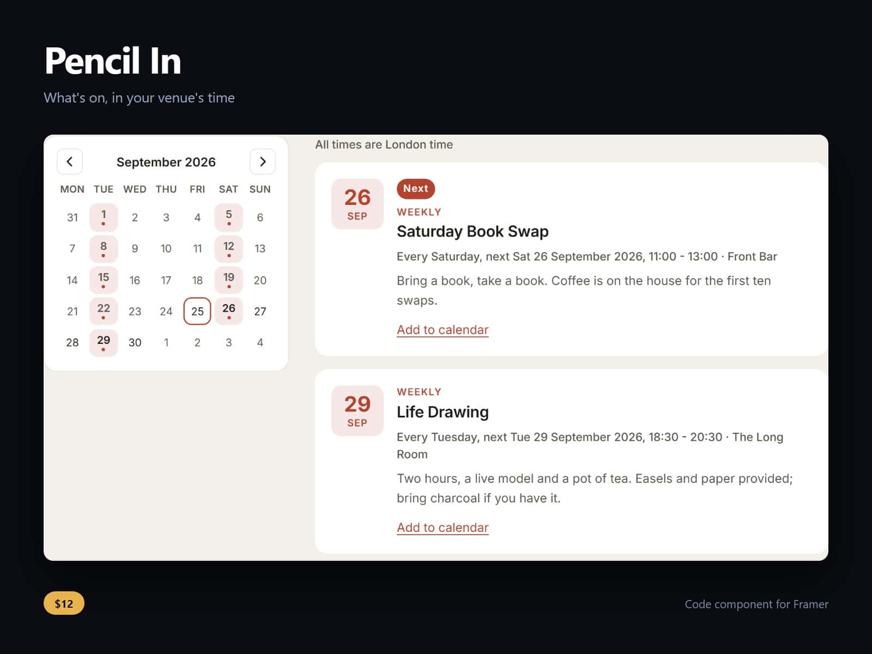Open the Life Drawing event title
872x654 pixels.
coord(443,412)
